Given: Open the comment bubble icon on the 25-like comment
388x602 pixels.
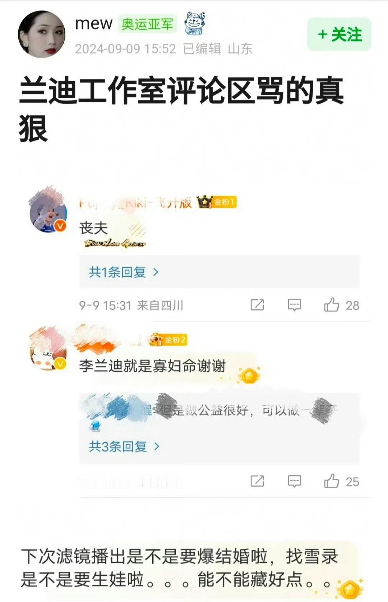Looking at the screenshot, I should pyautogui.click(x=294, y=481).
